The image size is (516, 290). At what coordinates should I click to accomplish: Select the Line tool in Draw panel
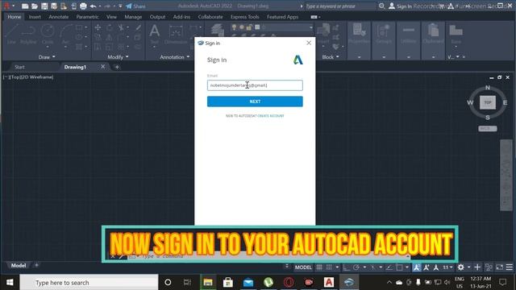[x=11, y=34]
